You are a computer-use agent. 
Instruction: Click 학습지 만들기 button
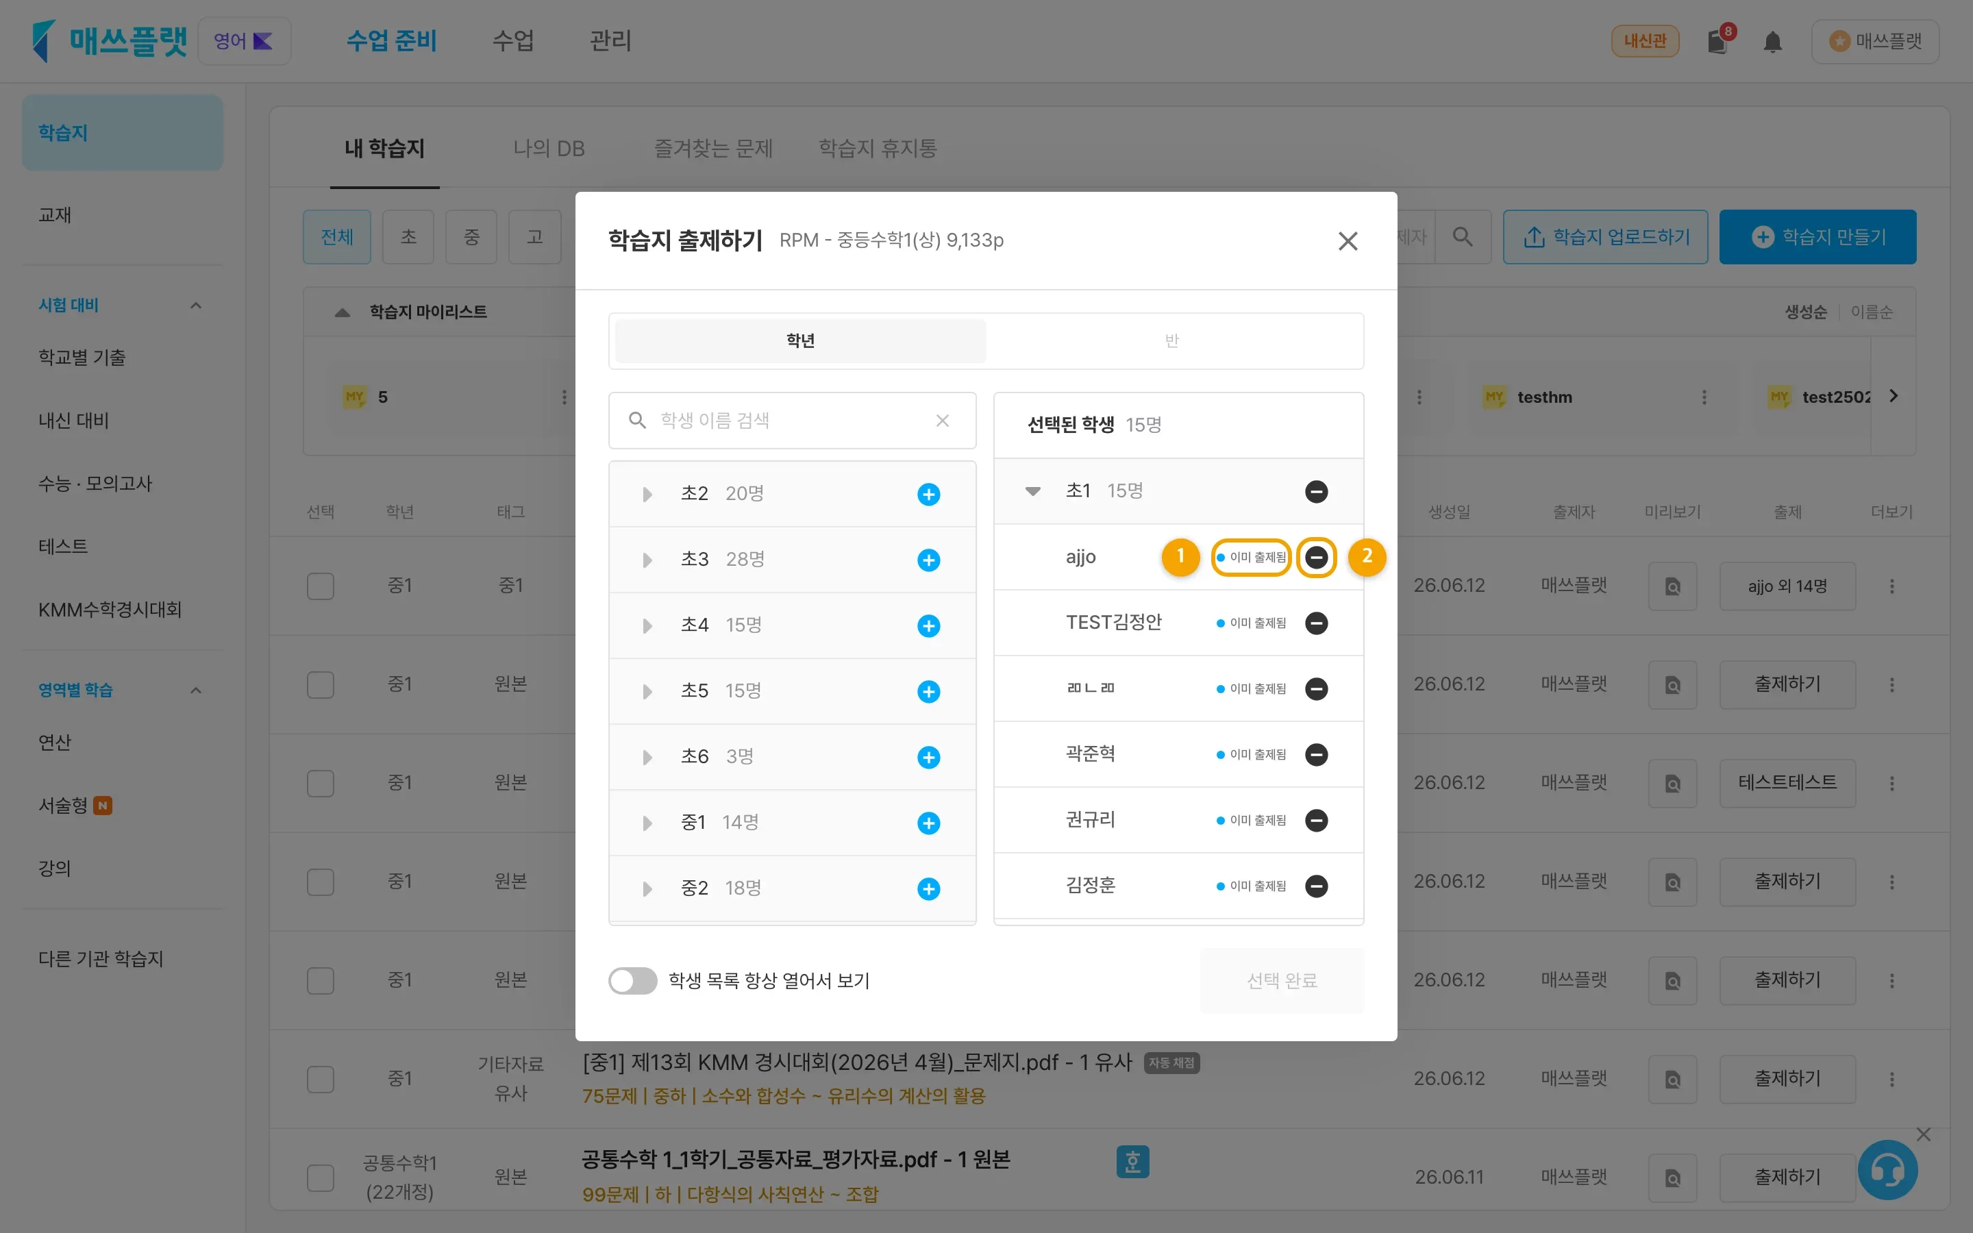[1817, 236]
